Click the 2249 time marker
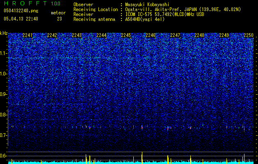The width and height of the screenshot is (258, 164). tap(224, 35)
